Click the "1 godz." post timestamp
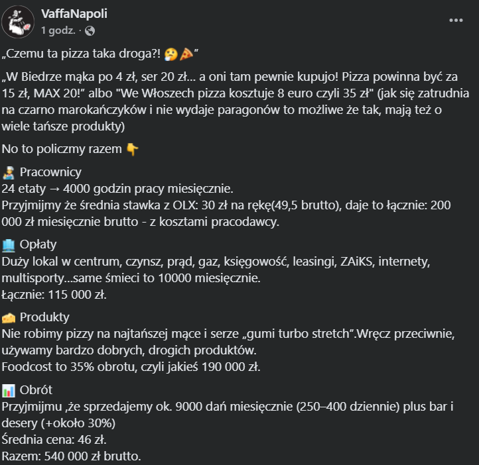The height and width of the screenshot is (465, 479). click(x=58, y=30)
